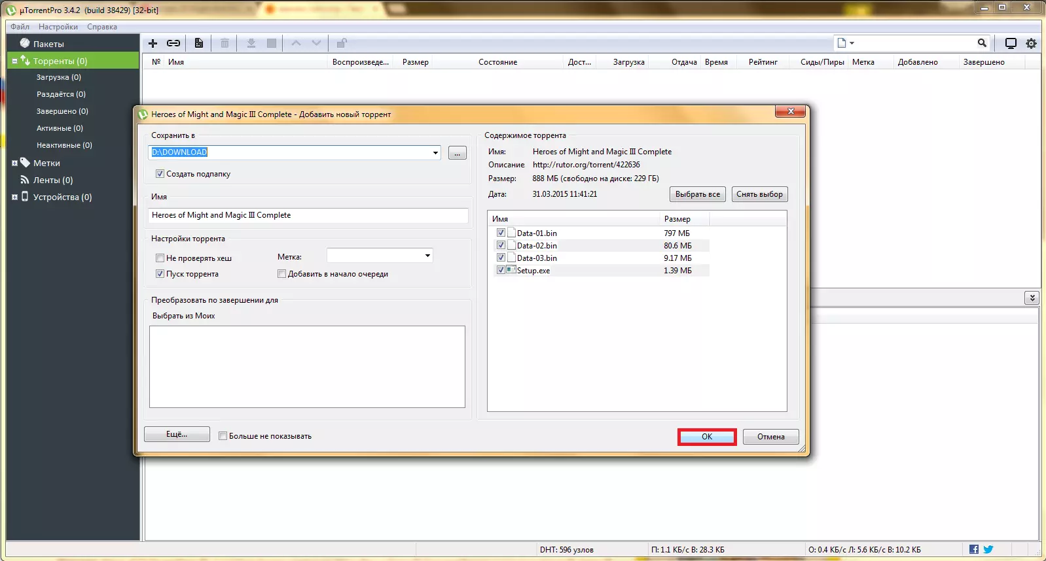Viewport: 1046px width, 561px height.
Task: Open the Facebook icon in status bar
Action: coord(974,549)
